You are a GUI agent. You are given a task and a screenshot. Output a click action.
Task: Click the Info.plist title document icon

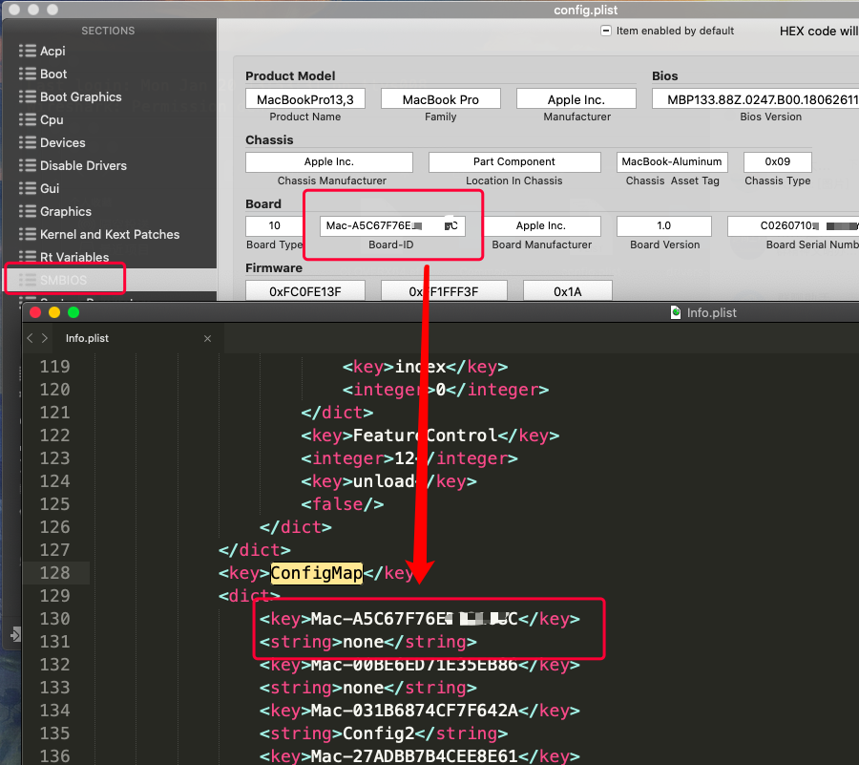click(676, 312)
